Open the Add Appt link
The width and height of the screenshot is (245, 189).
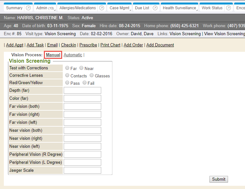pyautogui.click(x=15, y=45)
